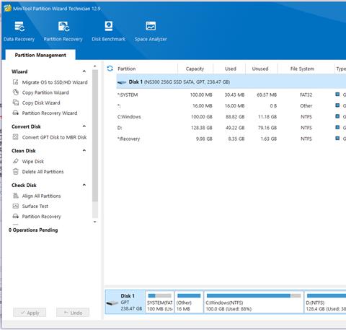Click the Wizard section heading
346x330 pixels.
19,71
